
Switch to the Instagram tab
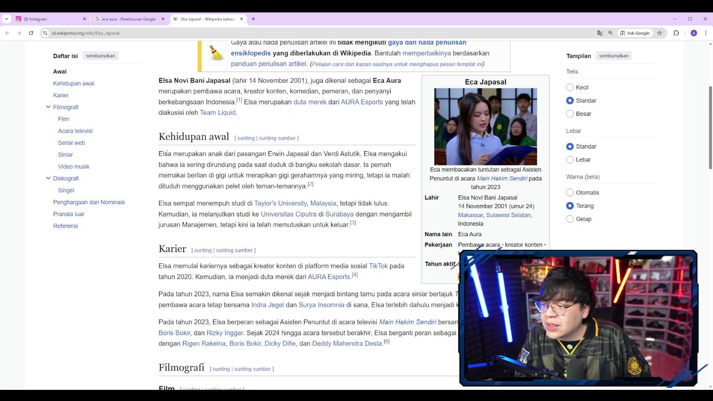[48, 19]
